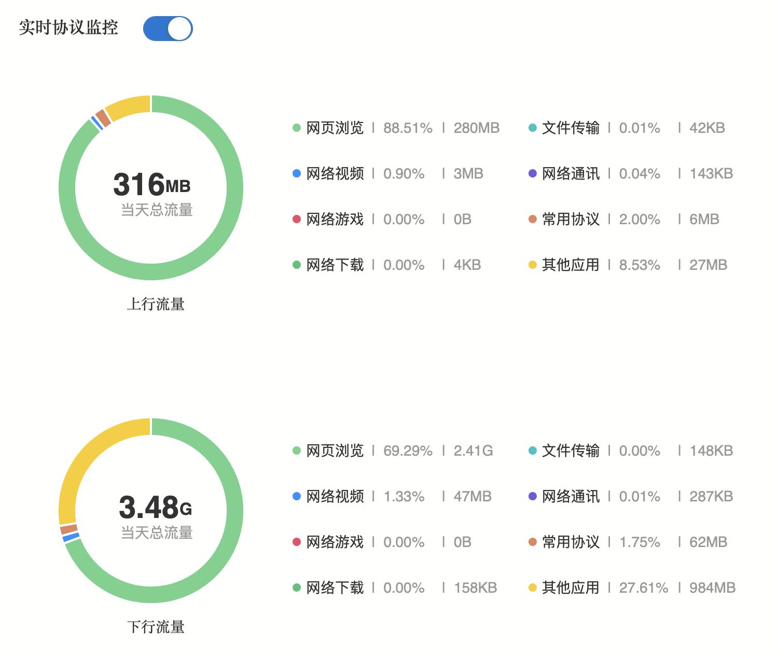Select 网络下载 label in the upload legend

(x=335, y=265)
